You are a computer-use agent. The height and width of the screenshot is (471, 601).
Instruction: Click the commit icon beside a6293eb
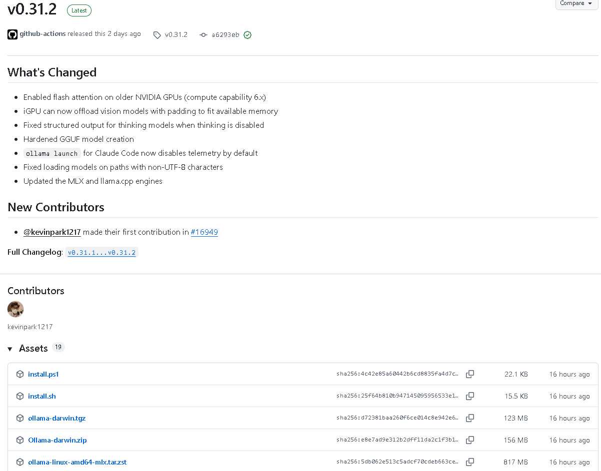pyautogui.click(x=203, y=35)
